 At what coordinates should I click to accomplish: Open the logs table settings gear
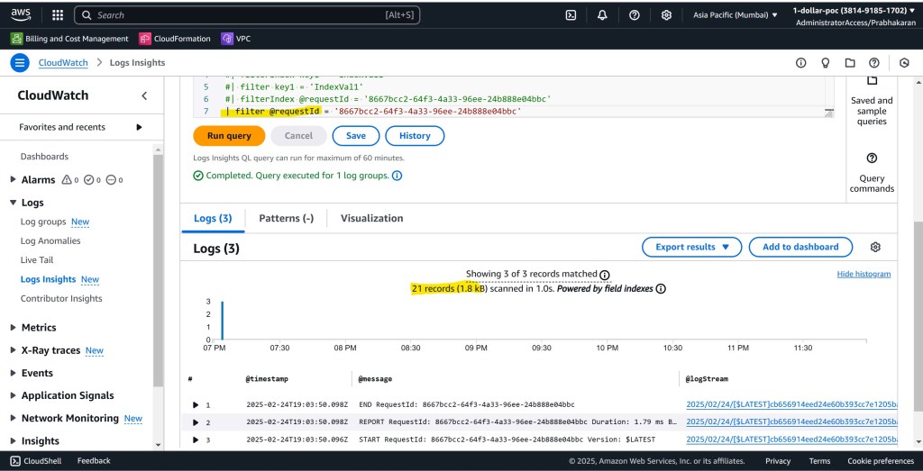tap(874, 247)
